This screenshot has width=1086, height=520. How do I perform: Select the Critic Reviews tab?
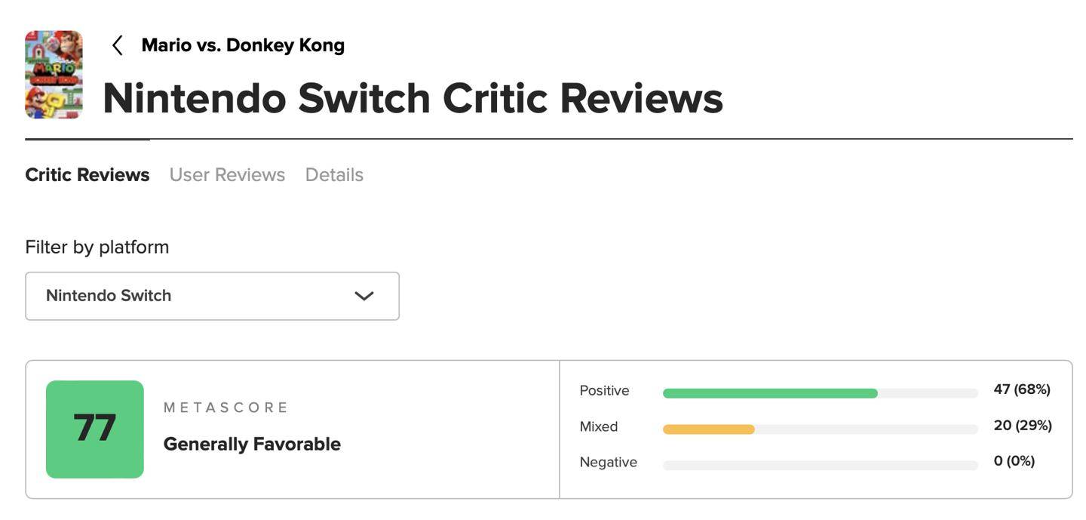[x=87, y=175]
